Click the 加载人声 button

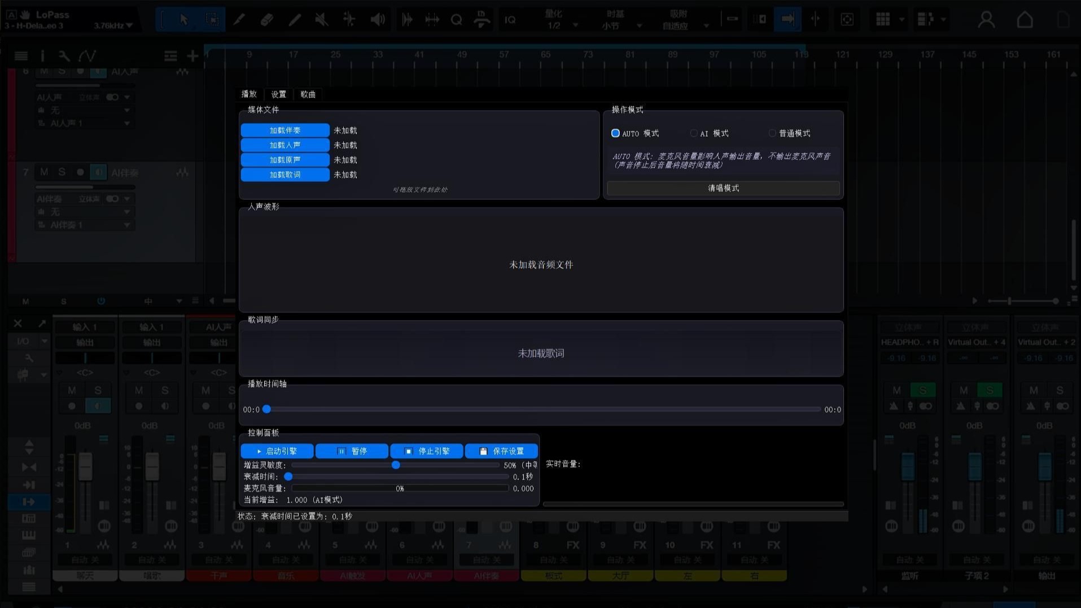285,145
